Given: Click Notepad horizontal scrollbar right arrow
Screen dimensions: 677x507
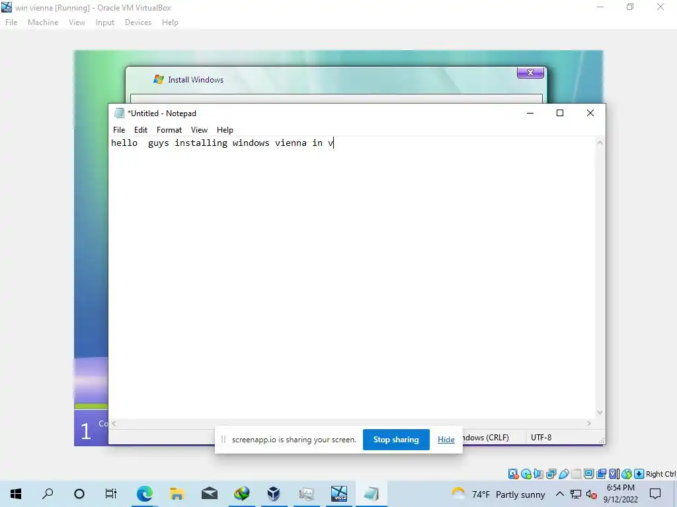Looking at the screenshot, I should 589,424.
